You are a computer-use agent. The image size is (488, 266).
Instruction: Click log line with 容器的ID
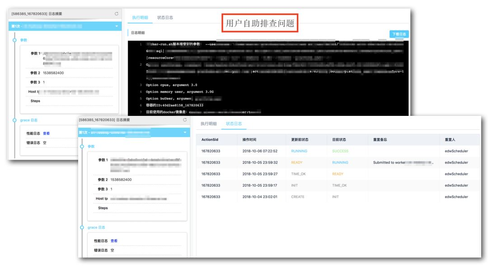(x=174, y=105)
